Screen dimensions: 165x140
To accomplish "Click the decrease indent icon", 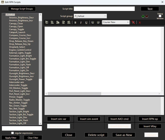I will 98,22.
